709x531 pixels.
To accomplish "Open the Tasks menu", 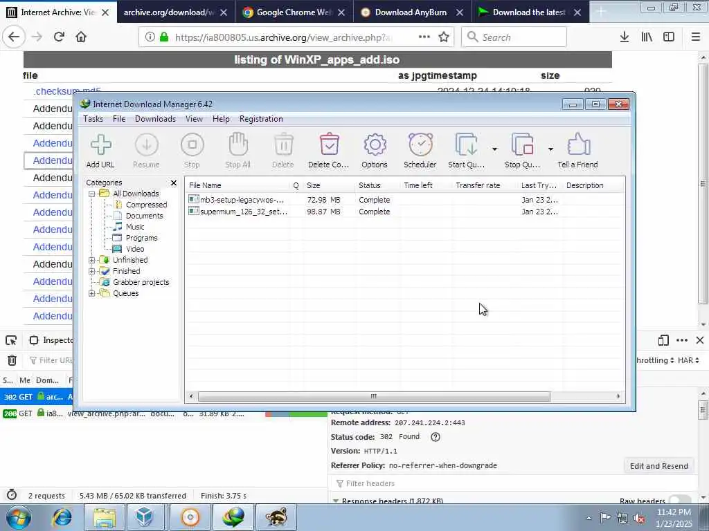I will click(x=93, y=119).
